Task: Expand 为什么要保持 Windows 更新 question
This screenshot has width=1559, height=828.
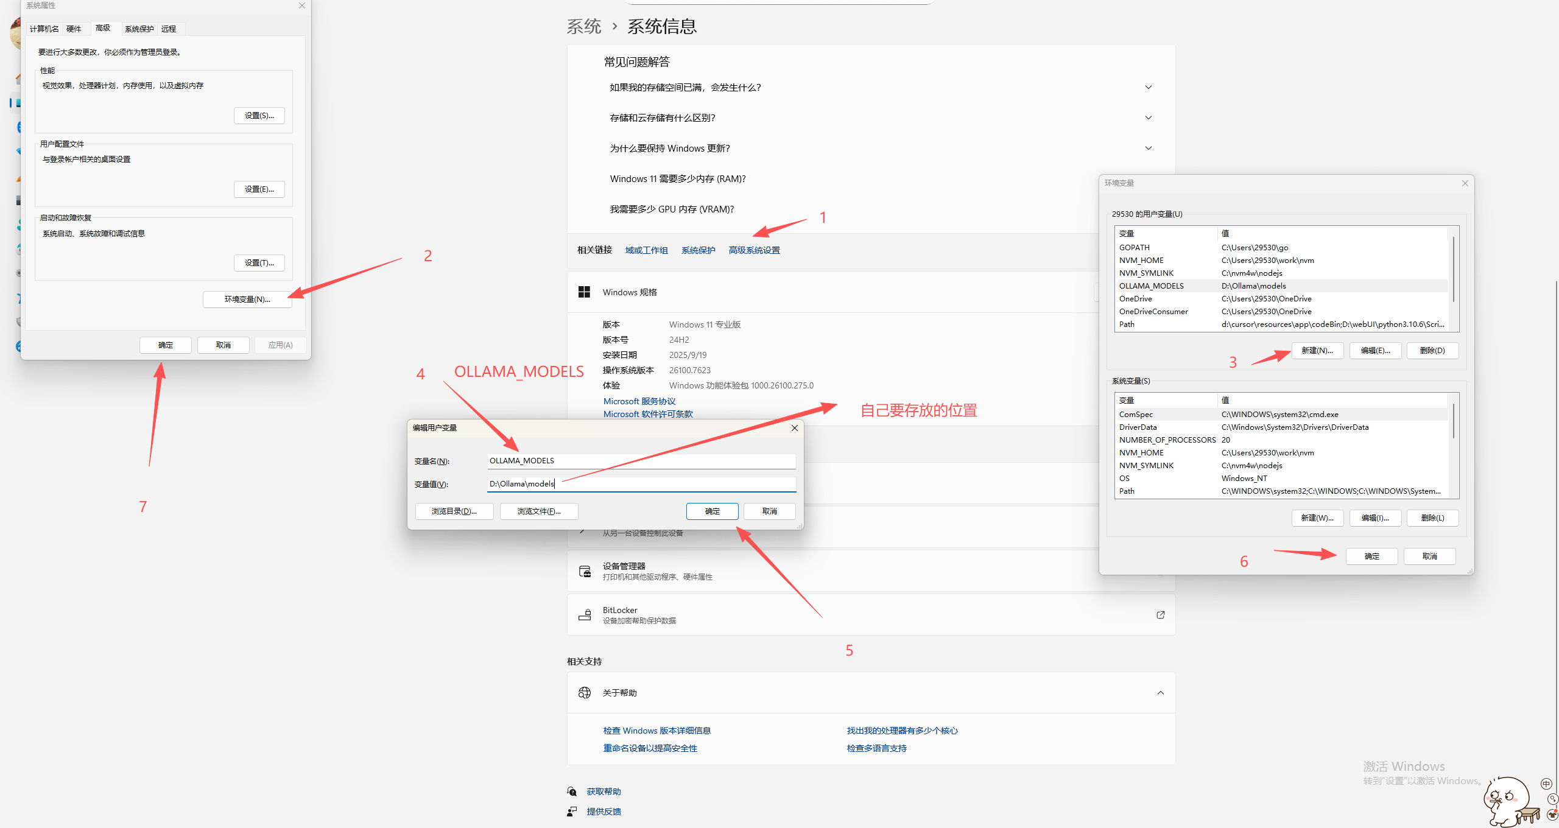Action: 1148,149
